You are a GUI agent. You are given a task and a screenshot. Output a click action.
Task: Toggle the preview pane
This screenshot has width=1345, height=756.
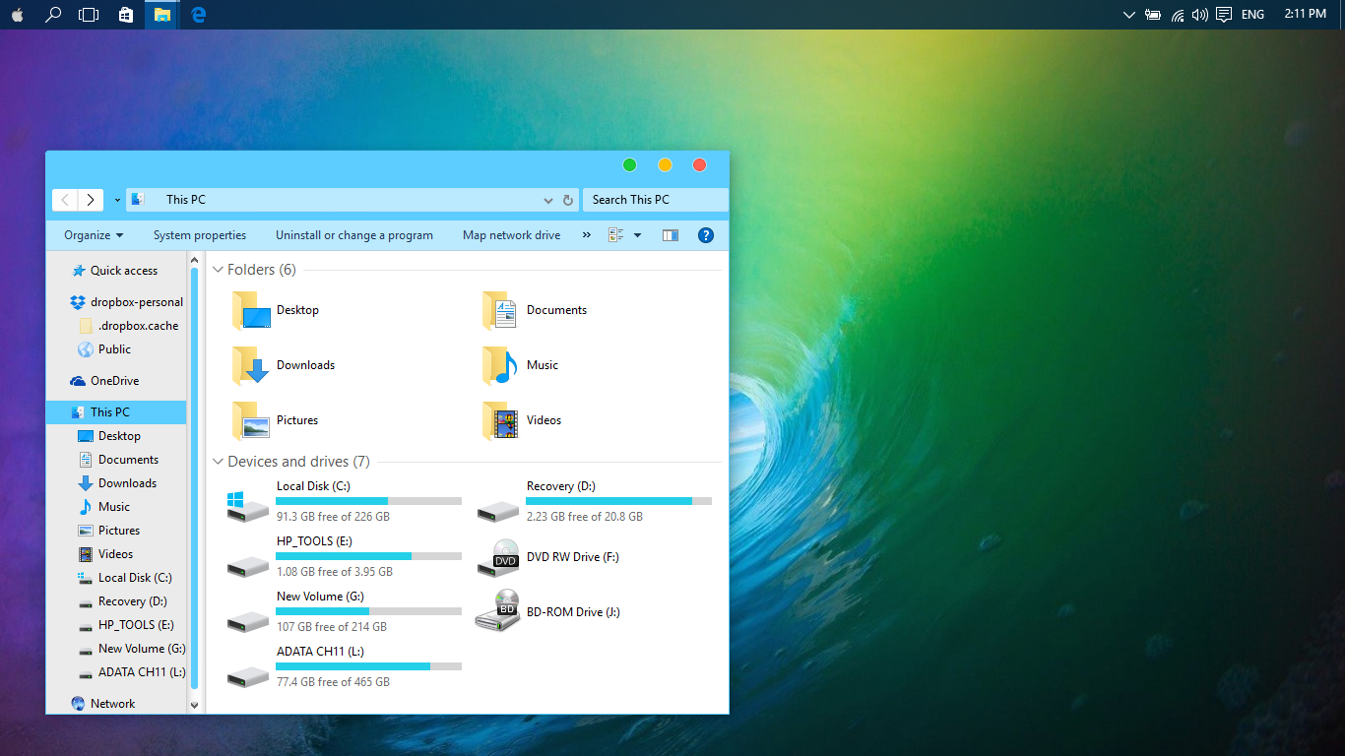(671, 234)
